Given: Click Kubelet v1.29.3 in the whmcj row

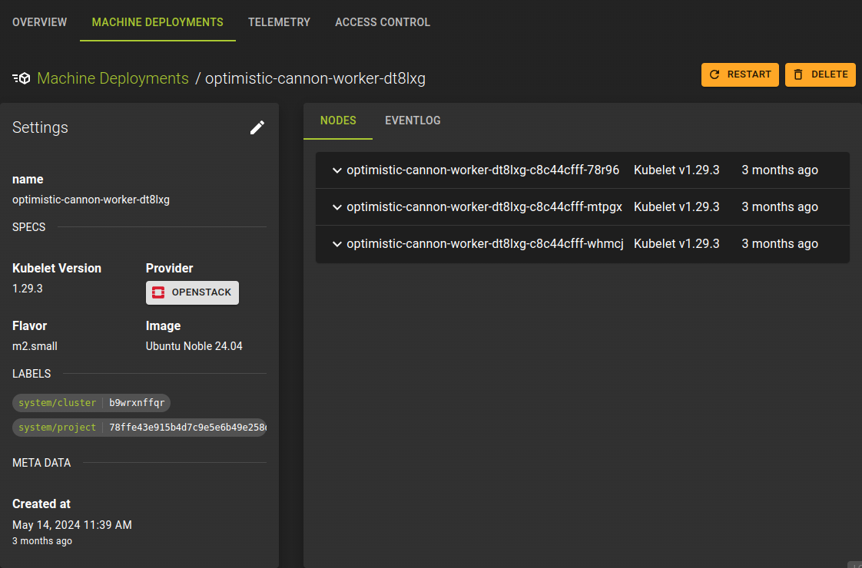Looking at the screenshot, I should (676, 244).
